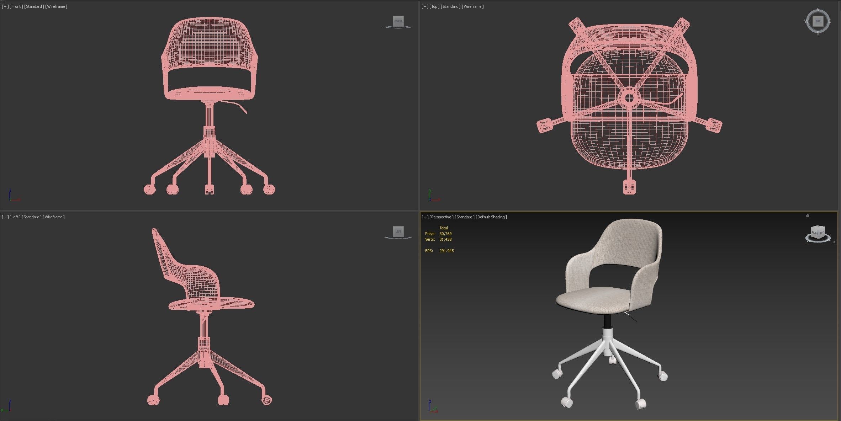Open the [Top] point-of-view viewport menu
This screenshot has width=841, height=421.
pos(434,6)
